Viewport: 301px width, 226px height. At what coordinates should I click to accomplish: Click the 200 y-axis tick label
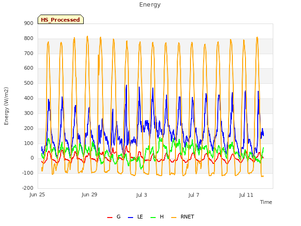tap(29, 128)
